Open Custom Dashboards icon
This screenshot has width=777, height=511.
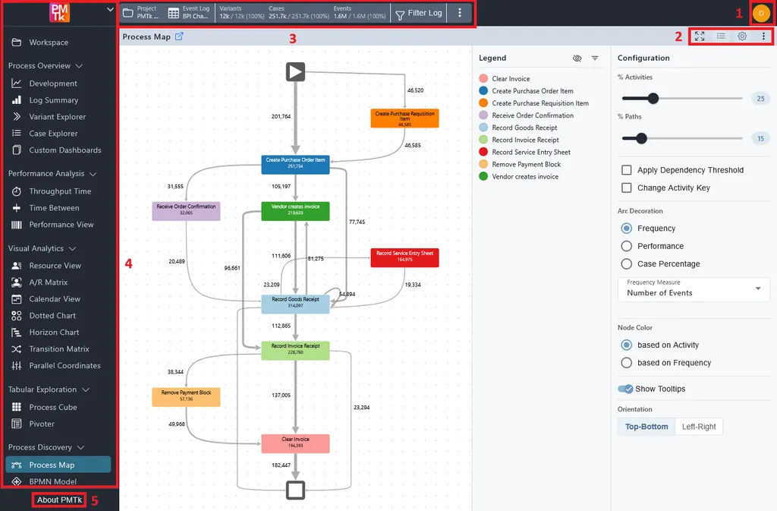17,150
